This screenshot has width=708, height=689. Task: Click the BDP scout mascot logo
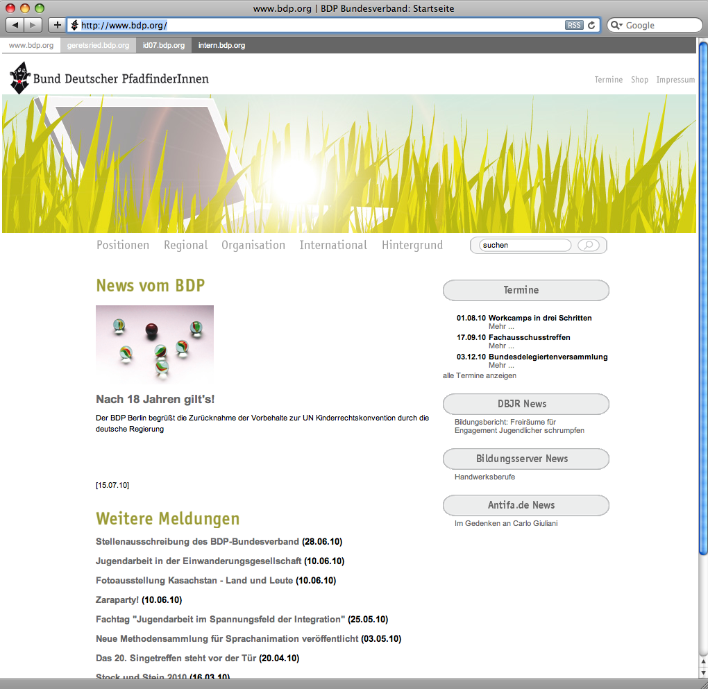tap(20, 77)
